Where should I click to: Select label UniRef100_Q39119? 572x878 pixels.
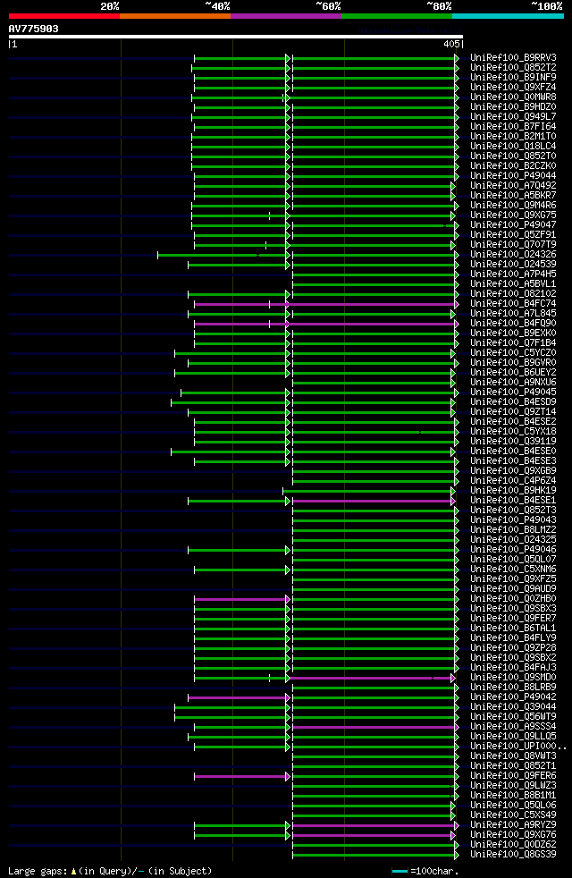point(513,442)
